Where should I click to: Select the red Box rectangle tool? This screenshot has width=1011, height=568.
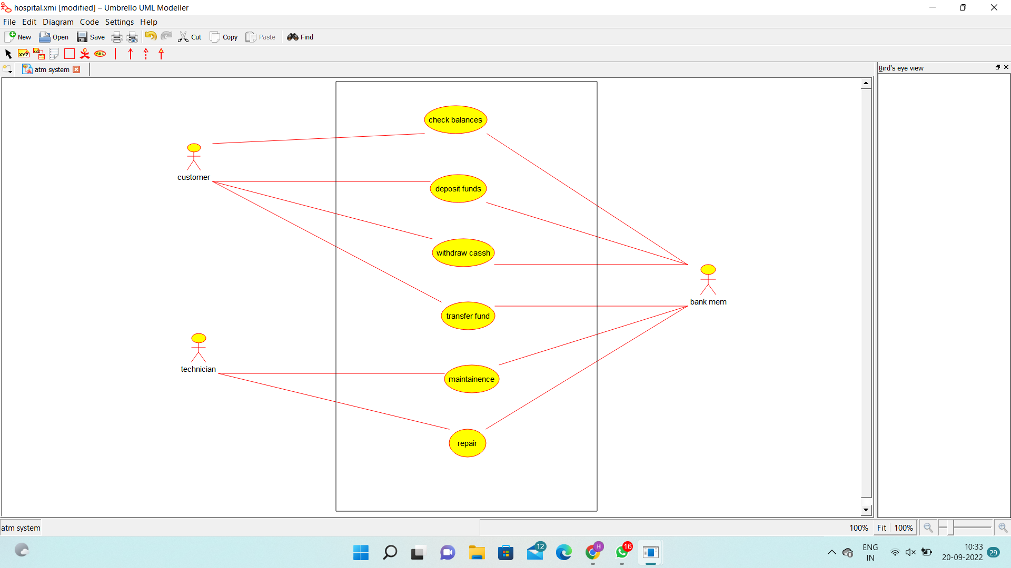click(69, 54)
